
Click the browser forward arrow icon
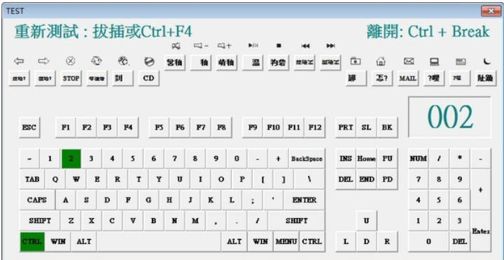43,61
